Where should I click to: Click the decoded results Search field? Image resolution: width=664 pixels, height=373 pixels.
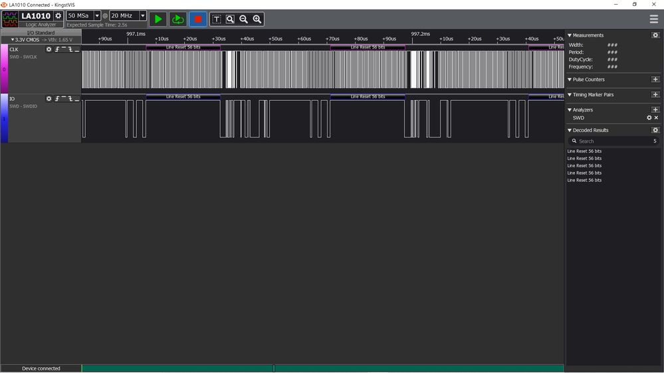pos(613,141)
